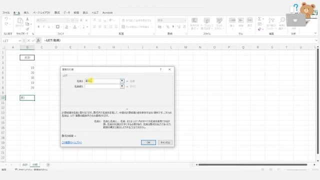The image size is (320, 180).
Task: Click the fx Insert Function icon
Action: tap(38, 40)
